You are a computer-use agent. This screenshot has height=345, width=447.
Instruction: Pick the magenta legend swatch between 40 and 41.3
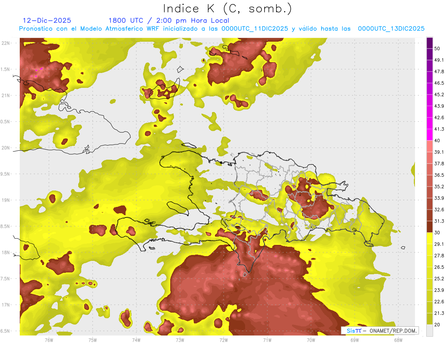click(x=429, y=135)
